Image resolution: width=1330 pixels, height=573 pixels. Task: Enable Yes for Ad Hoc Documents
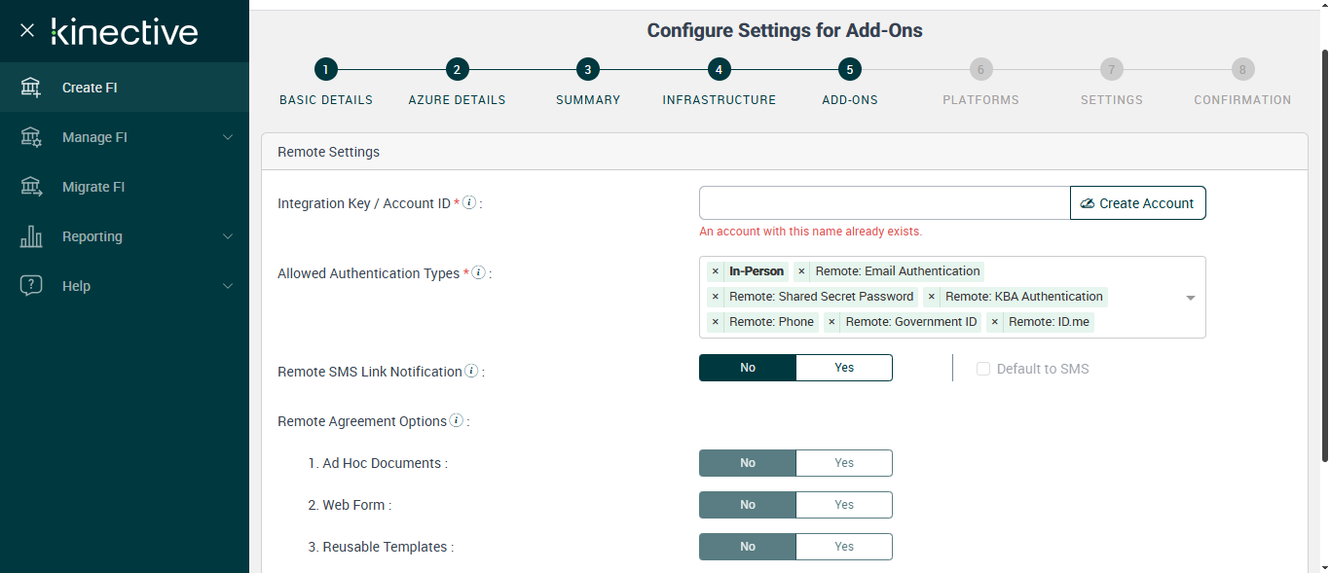[x=843, y=463]
